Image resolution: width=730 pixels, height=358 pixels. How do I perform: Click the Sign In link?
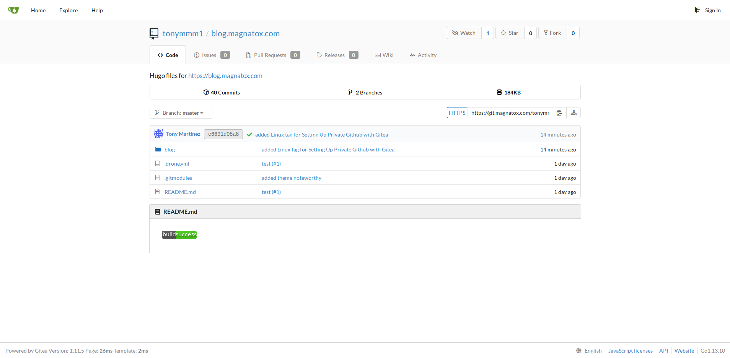point(708,10)
